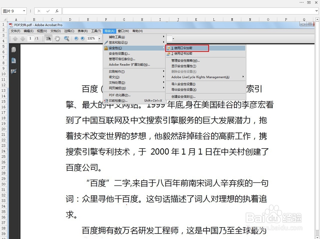Click the Acrobat PDF icon in title bar

11,25
